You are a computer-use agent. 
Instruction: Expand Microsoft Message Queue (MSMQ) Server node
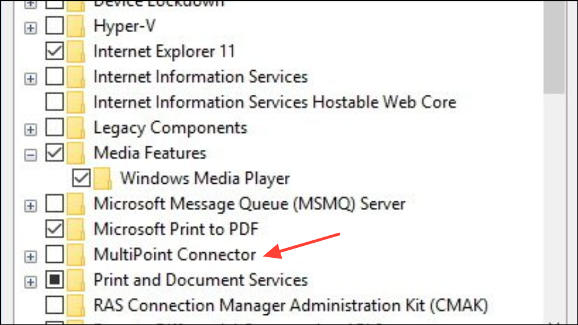(x=30, y=205)
